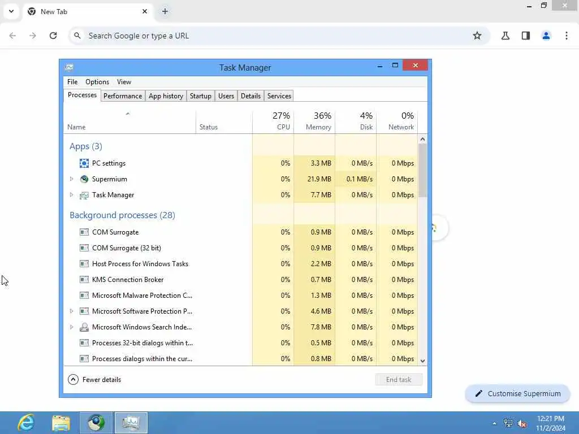Switch to the Startup tab
The image size is (579, 434).
[201, 96]
